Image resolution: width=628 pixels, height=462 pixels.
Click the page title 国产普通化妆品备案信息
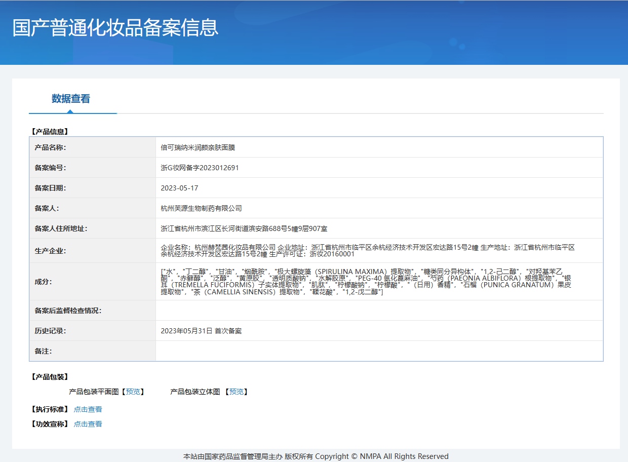pos(115,28)
